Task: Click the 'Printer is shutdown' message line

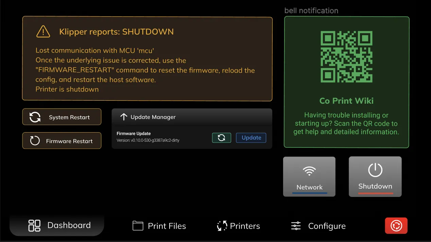Action: (67, 89)
